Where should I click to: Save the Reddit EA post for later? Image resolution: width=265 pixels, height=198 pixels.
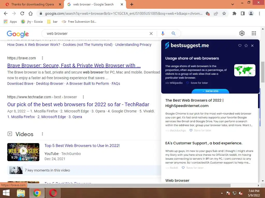pos(193,168)
